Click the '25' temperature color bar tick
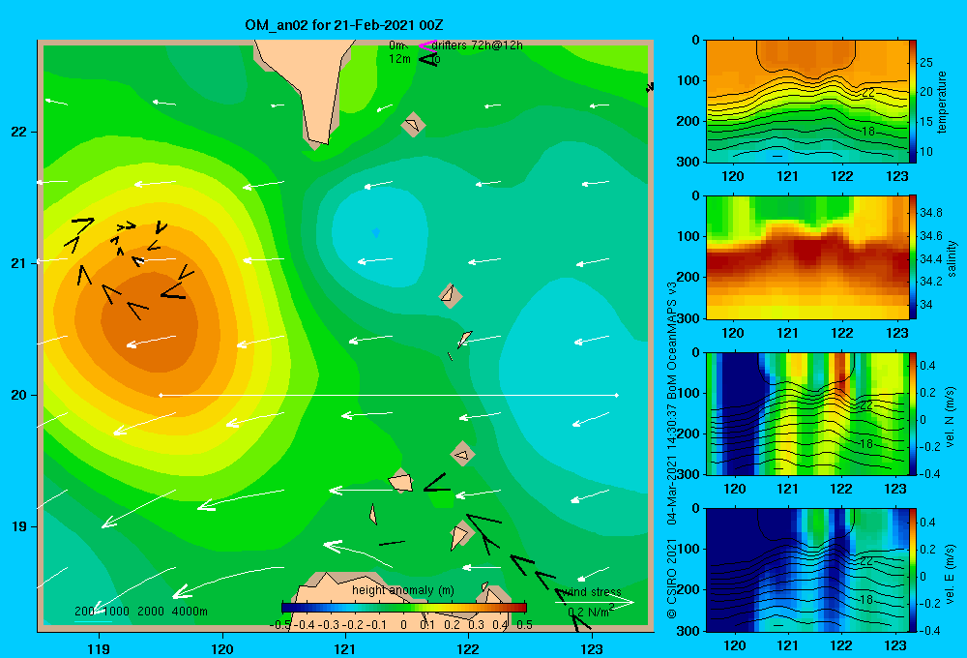 (x=926, y=62)
